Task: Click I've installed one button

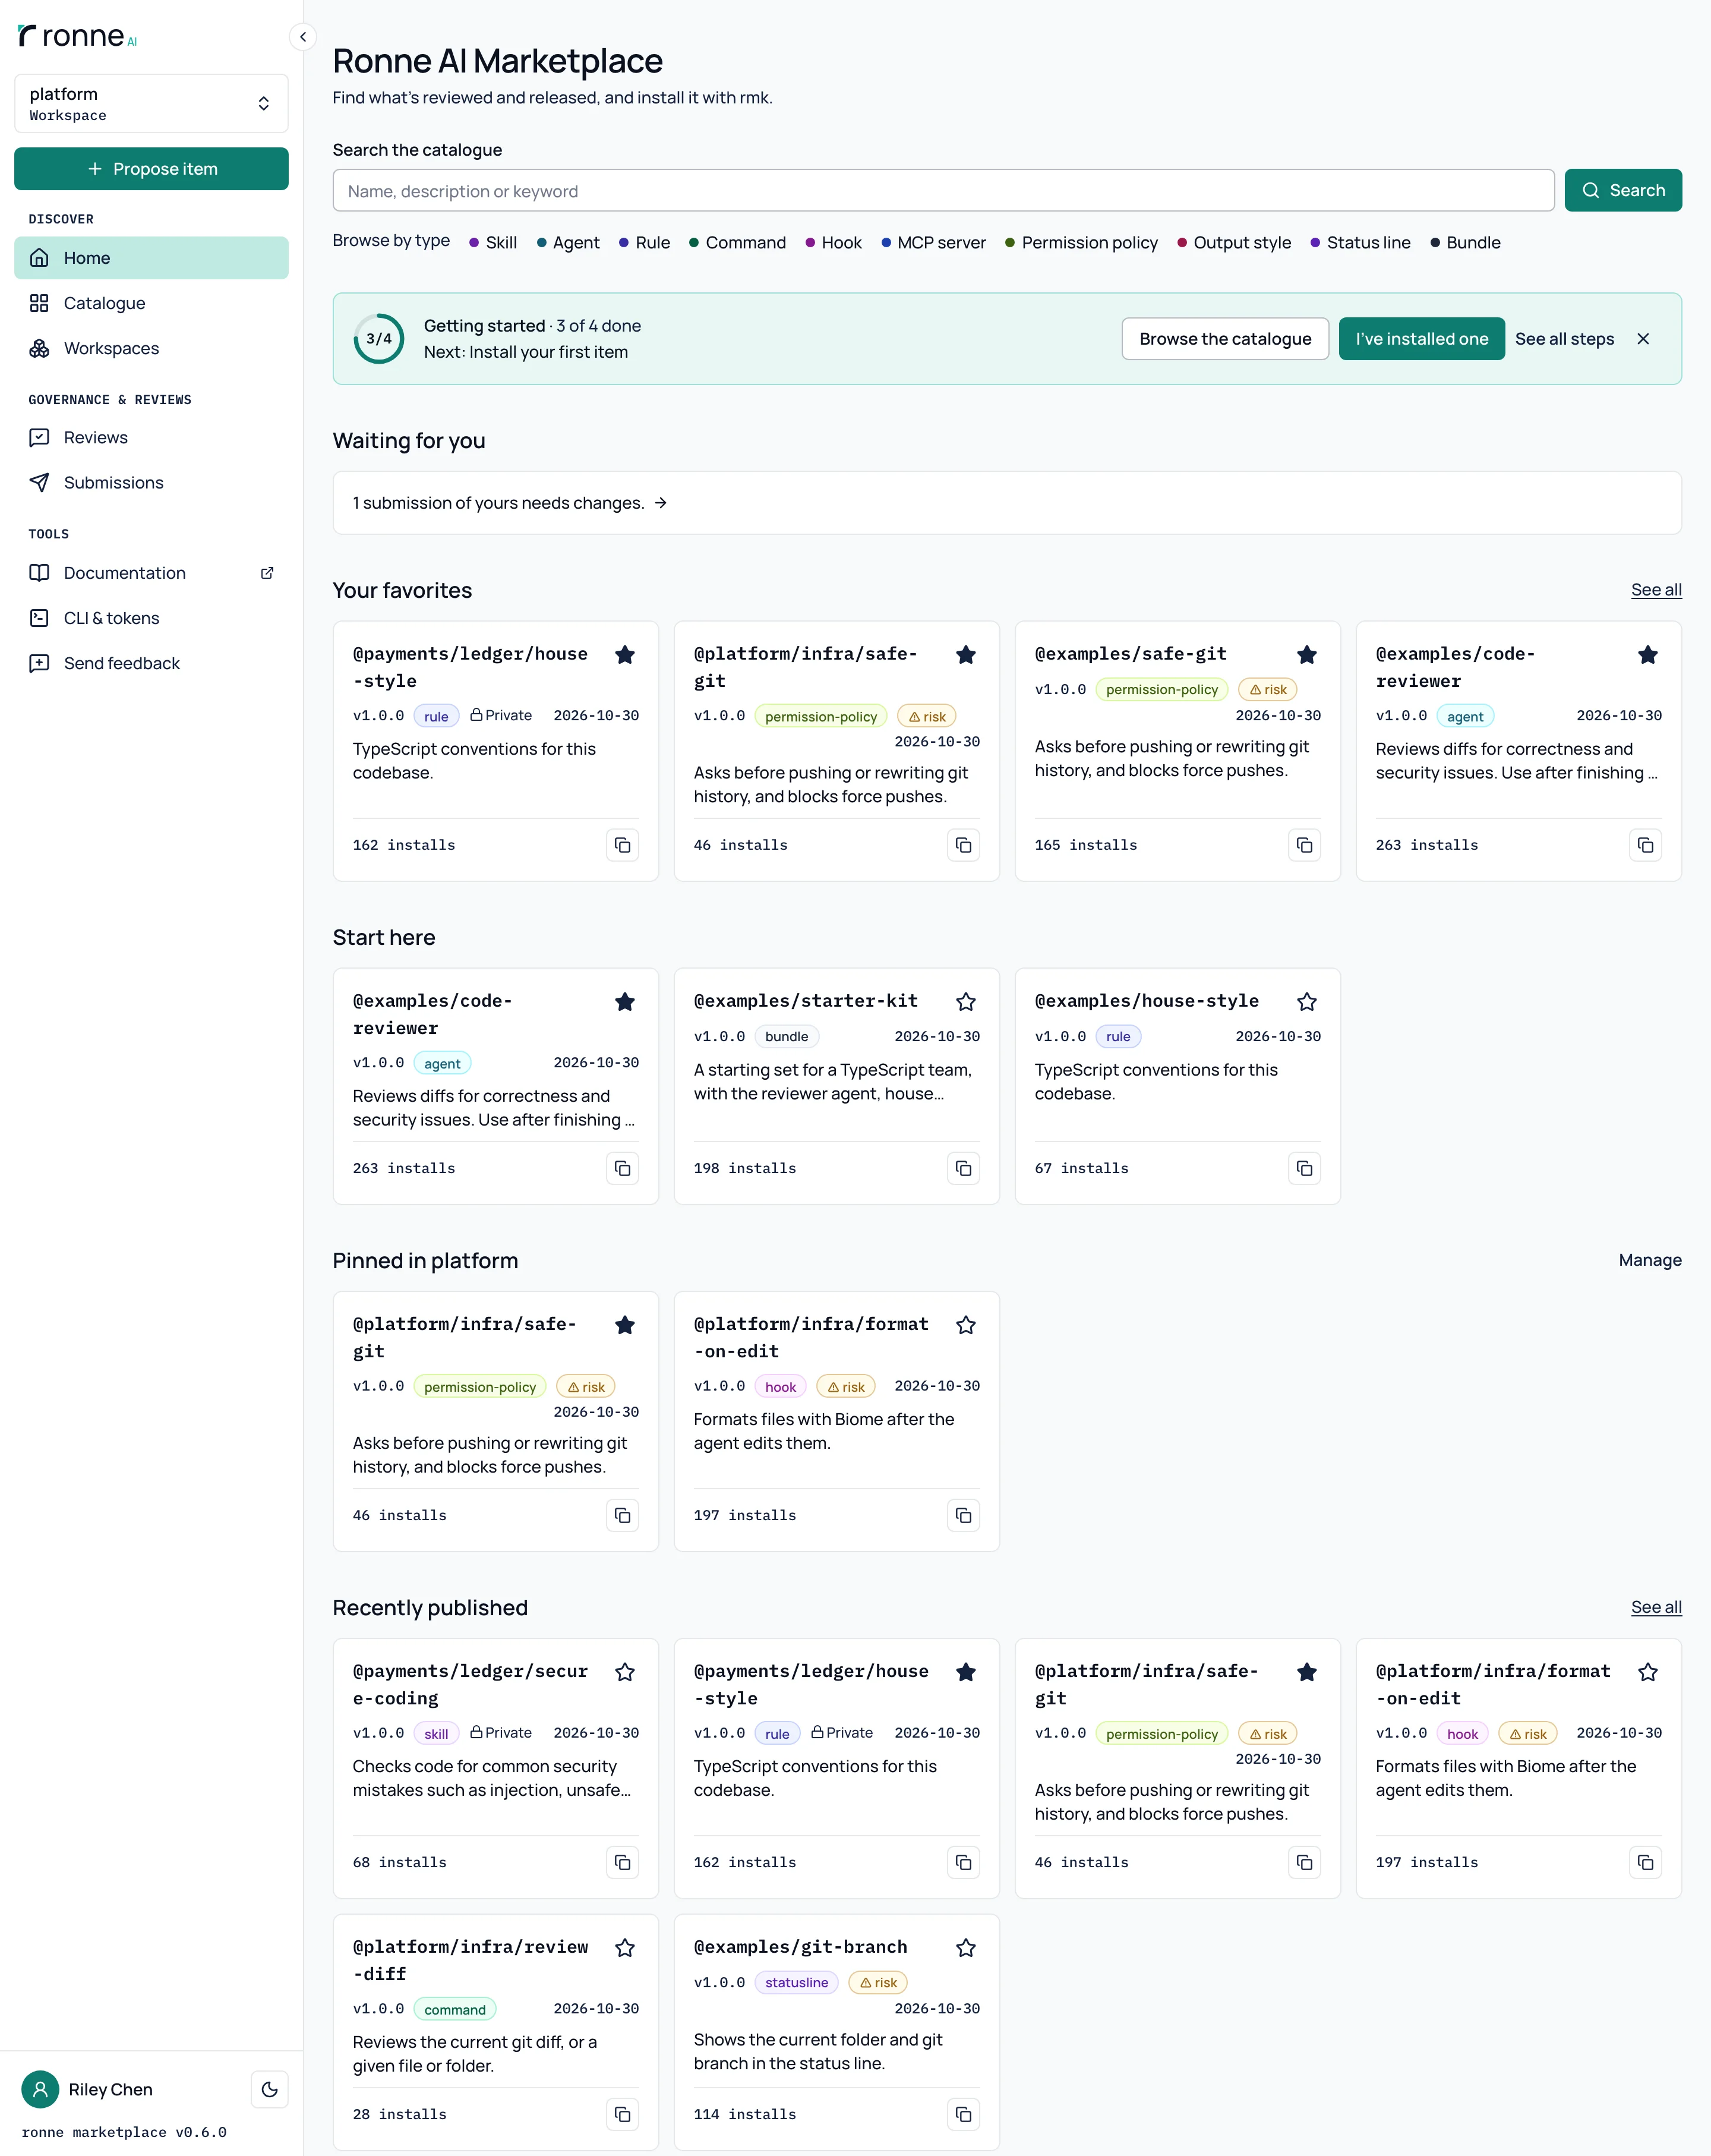Action: pyautogui.click(x=1421, y=339)
